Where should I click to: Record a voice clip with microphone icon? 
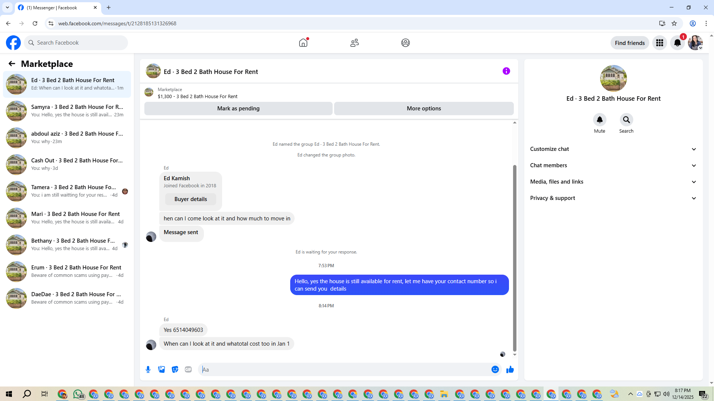tap(148, 369)
